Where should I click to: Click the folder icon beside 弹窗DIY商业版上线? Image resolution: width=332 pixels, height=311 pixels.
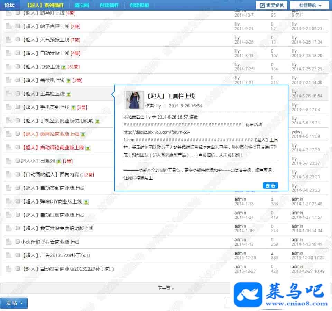tap(8, 201)
